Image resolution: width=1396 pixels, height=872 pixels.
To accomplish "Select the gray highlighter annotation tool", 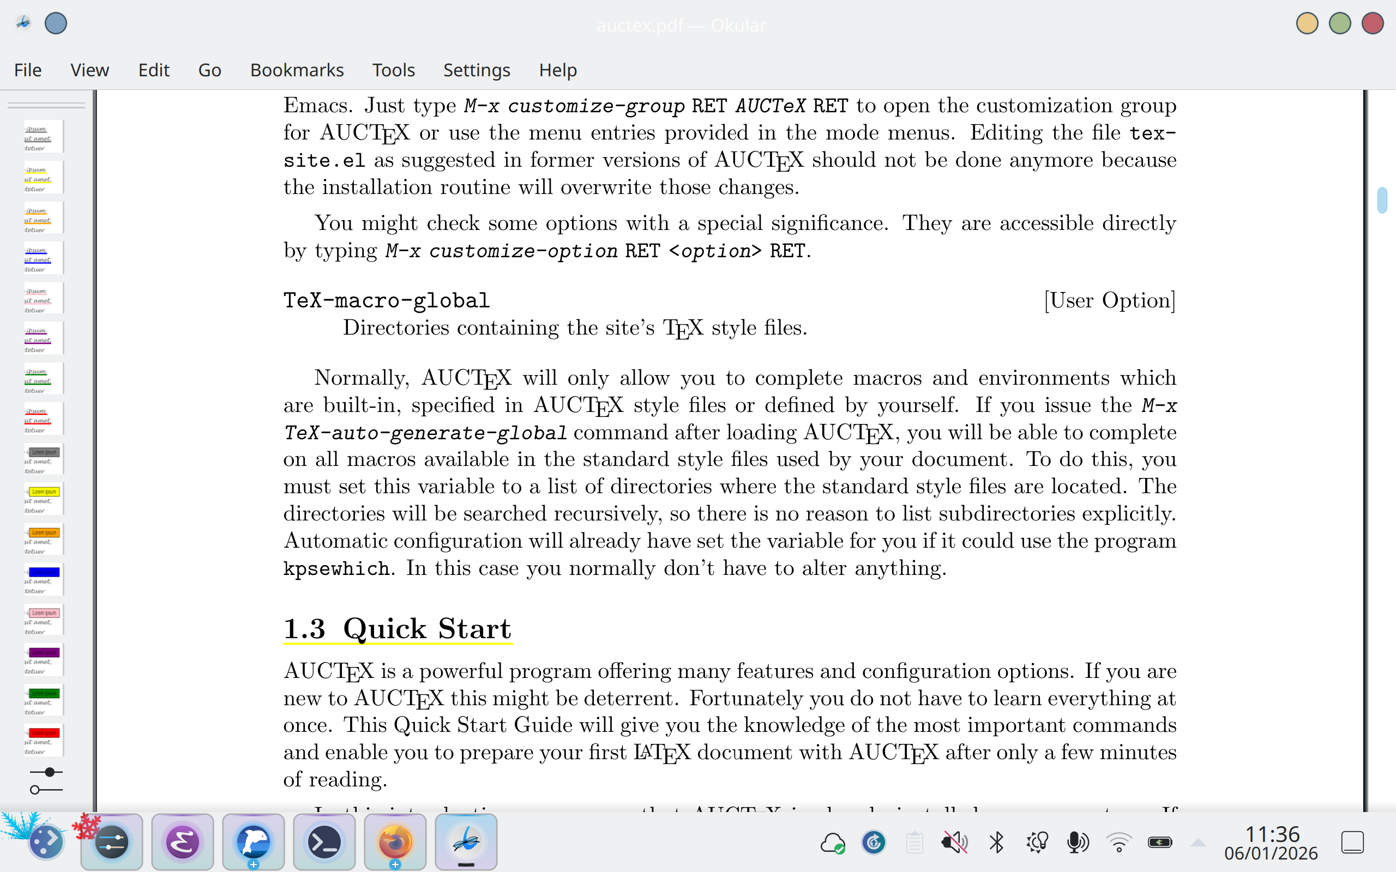I will [x=43, y=460].
